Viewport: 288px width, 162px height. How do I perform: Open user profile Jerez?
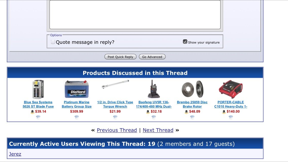pyautogui.click(x=15, y=154)
